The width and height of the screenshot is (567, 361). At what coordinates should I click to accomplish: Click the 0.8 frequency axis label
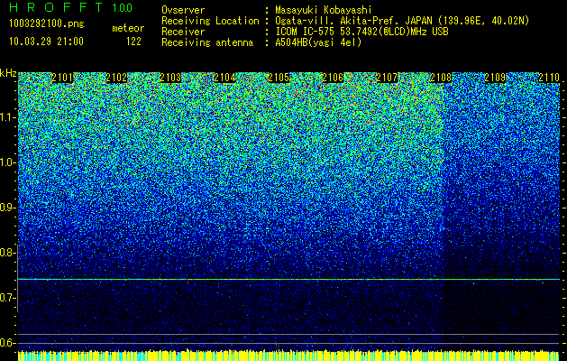[7, 253]
